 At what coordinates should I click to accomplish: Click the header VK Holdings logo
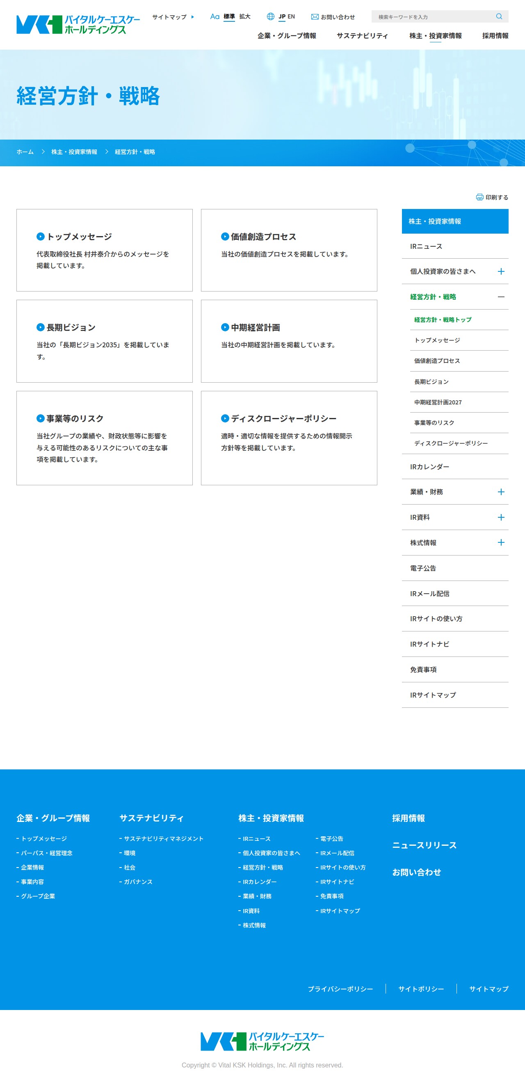coord(78,25)
